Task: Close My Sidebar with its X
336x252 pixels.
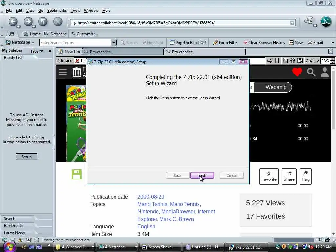Action: [x=50, y=51]
